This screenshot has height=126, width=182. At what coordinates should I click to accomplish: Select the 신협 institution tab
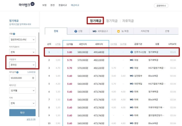coord(78,31)
